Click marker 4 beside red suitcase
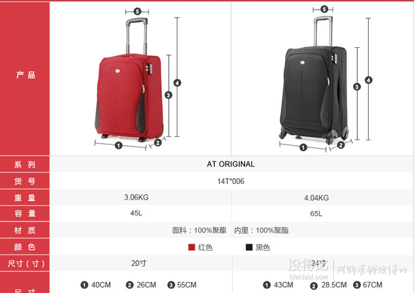This screenshot has height=293, width=415. point(178,83)
